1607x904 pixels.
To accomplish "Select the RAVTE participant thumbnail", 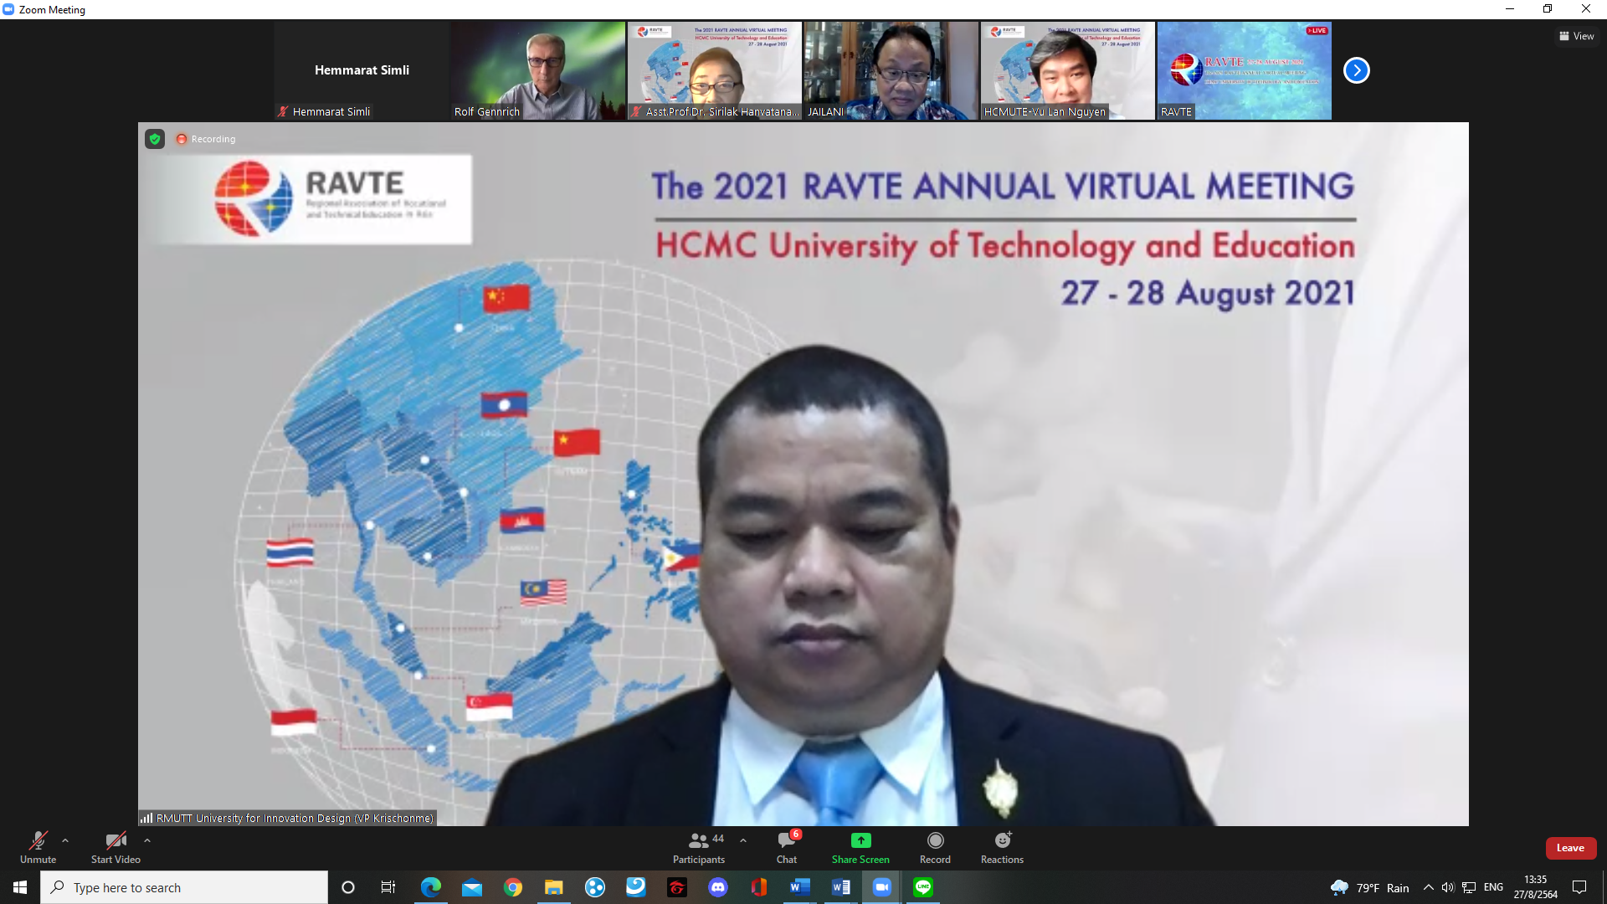I will (1245, 70).
